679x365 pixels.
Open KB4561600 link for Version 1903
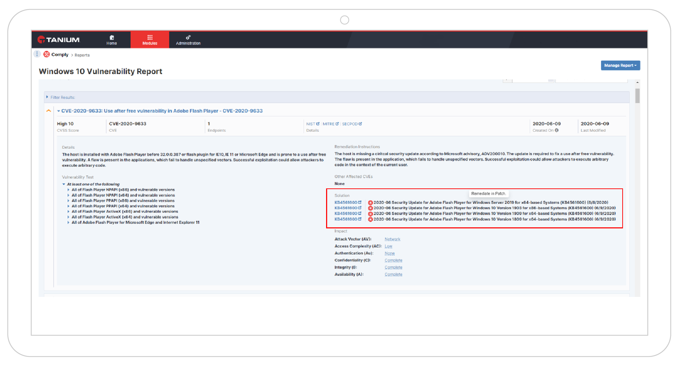(348, 208)
